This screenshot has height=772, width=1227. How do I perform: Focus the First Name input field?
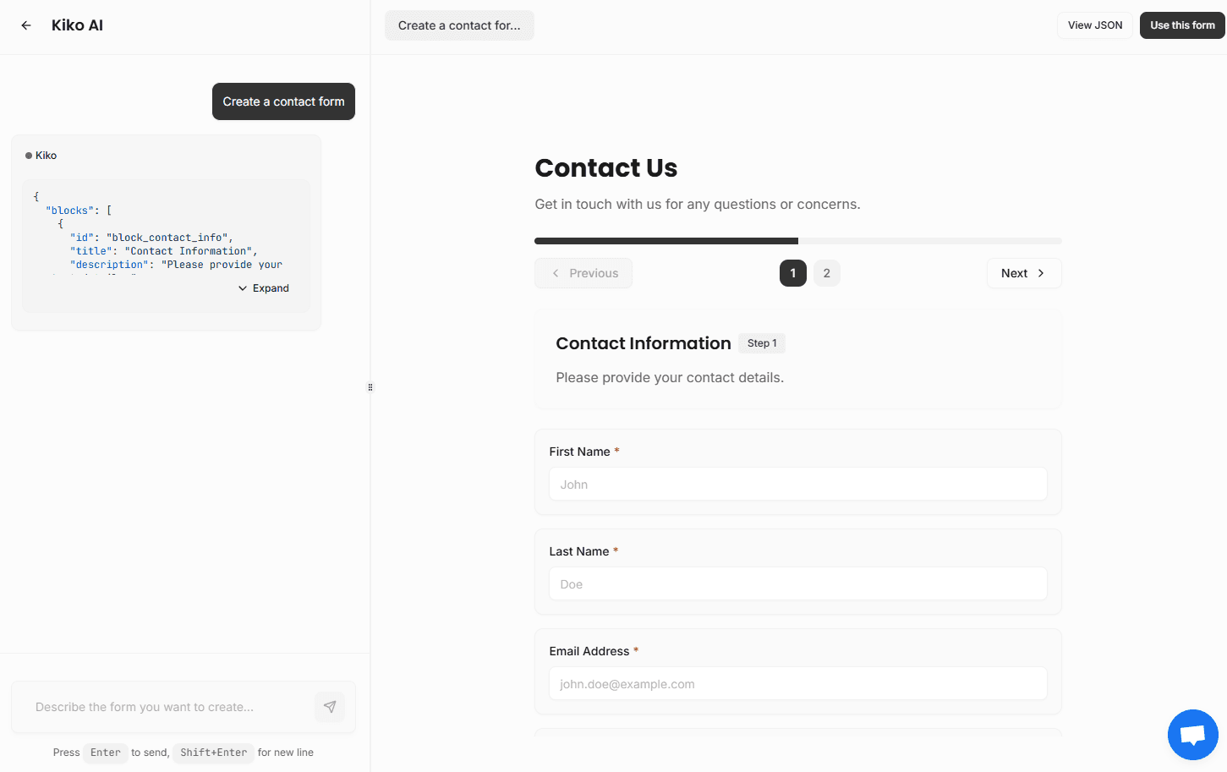[x=797, y=484]
